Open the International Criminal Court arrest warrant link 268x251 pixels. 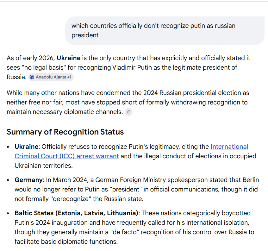(66, 156)
